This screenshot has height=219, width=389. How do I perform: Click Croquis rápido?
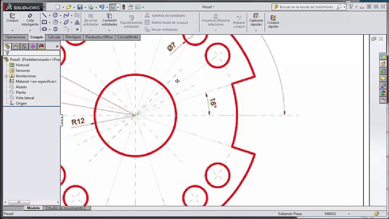[x=273, y=22]
